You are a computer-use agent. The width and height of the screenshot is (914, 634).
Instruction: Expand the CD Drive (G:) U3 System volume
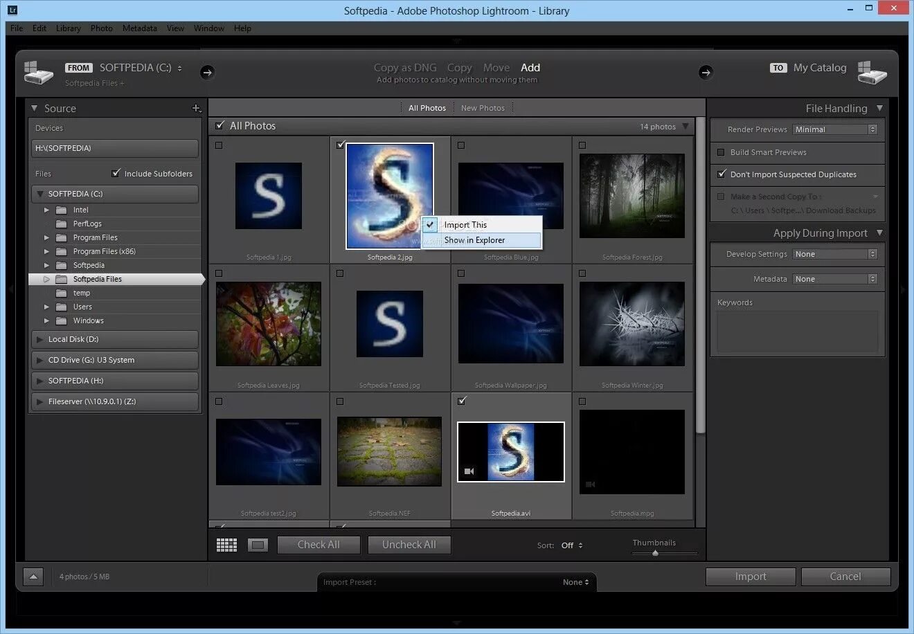[x=39, y=360]
